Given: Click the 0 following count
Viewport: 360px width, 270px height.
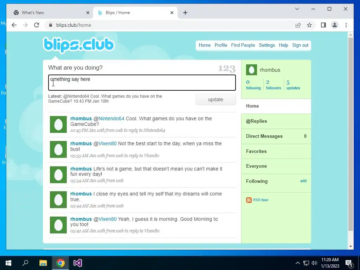Looking at the screenshot, I should coord(253,85).
